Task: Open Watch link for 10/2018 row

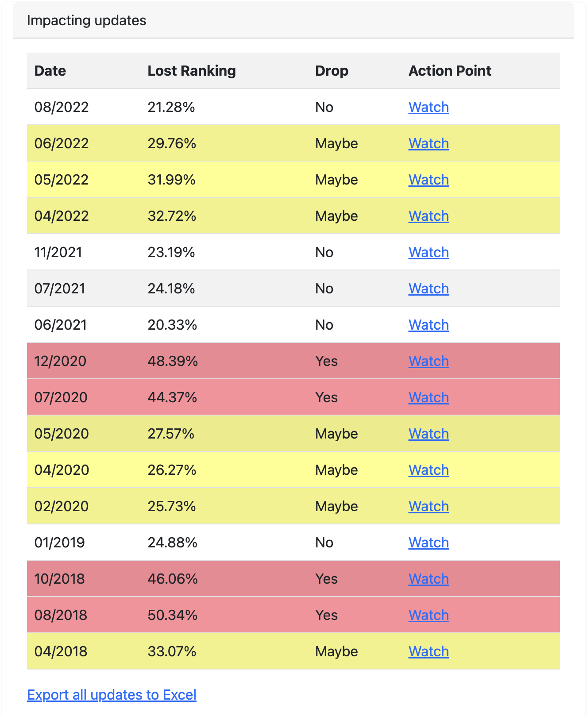Action: pos(429,579)
